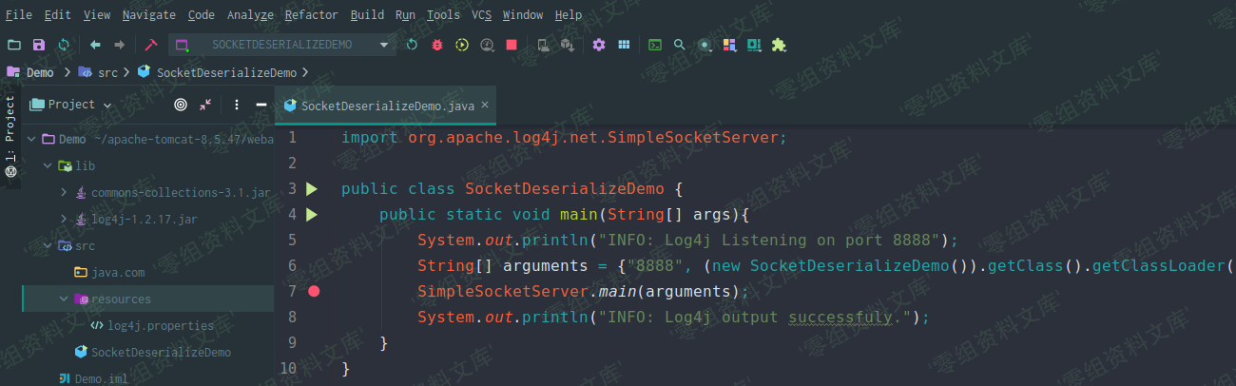Click the Select Opened File target icon
The image size is (1236, 386).
(x=181, y=105)
